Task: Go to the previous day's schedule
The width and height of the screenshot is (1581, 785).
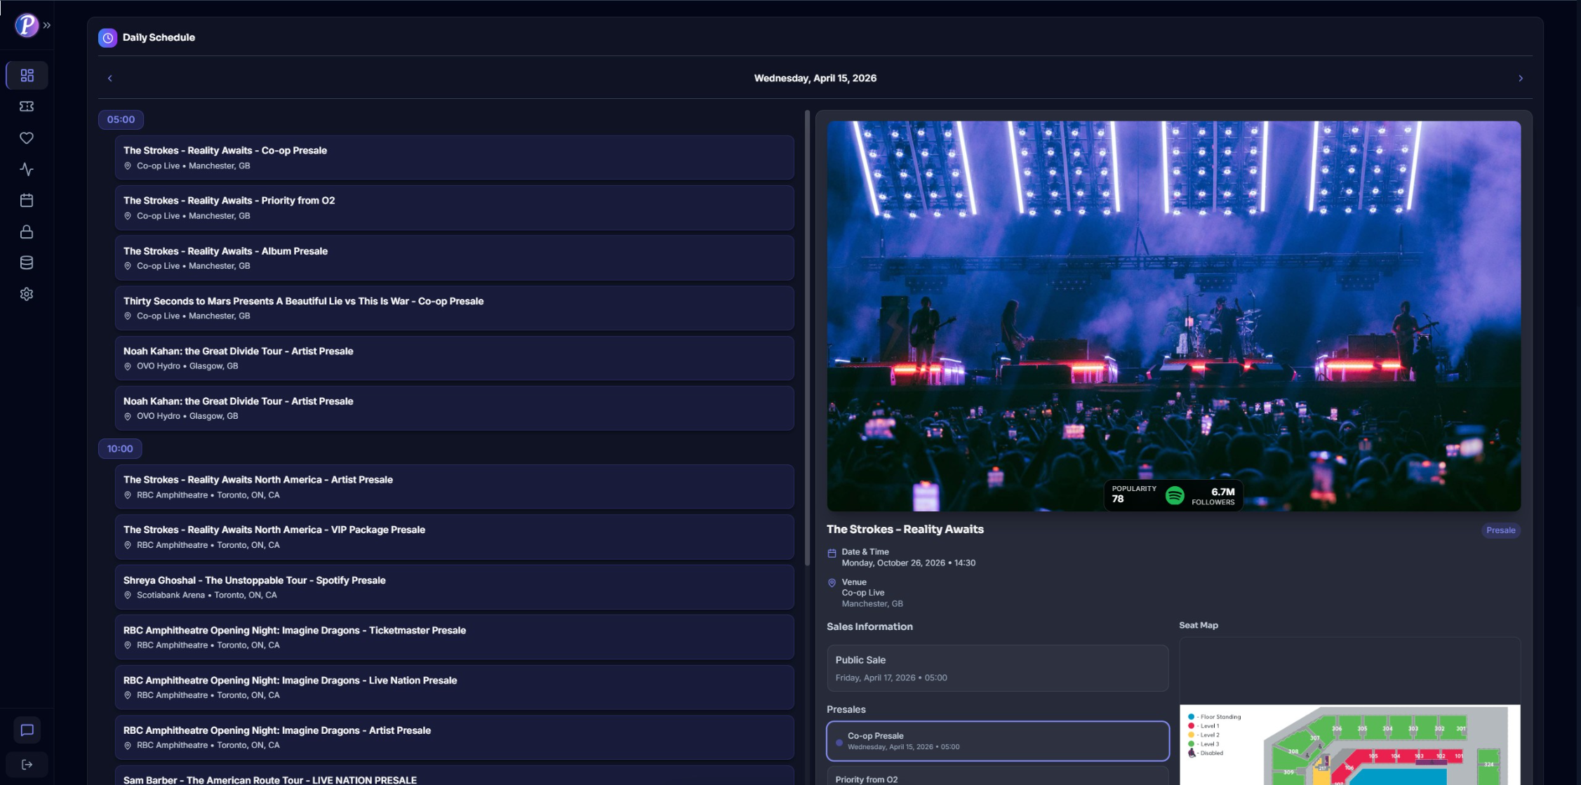Action: (x=109, y=78)
